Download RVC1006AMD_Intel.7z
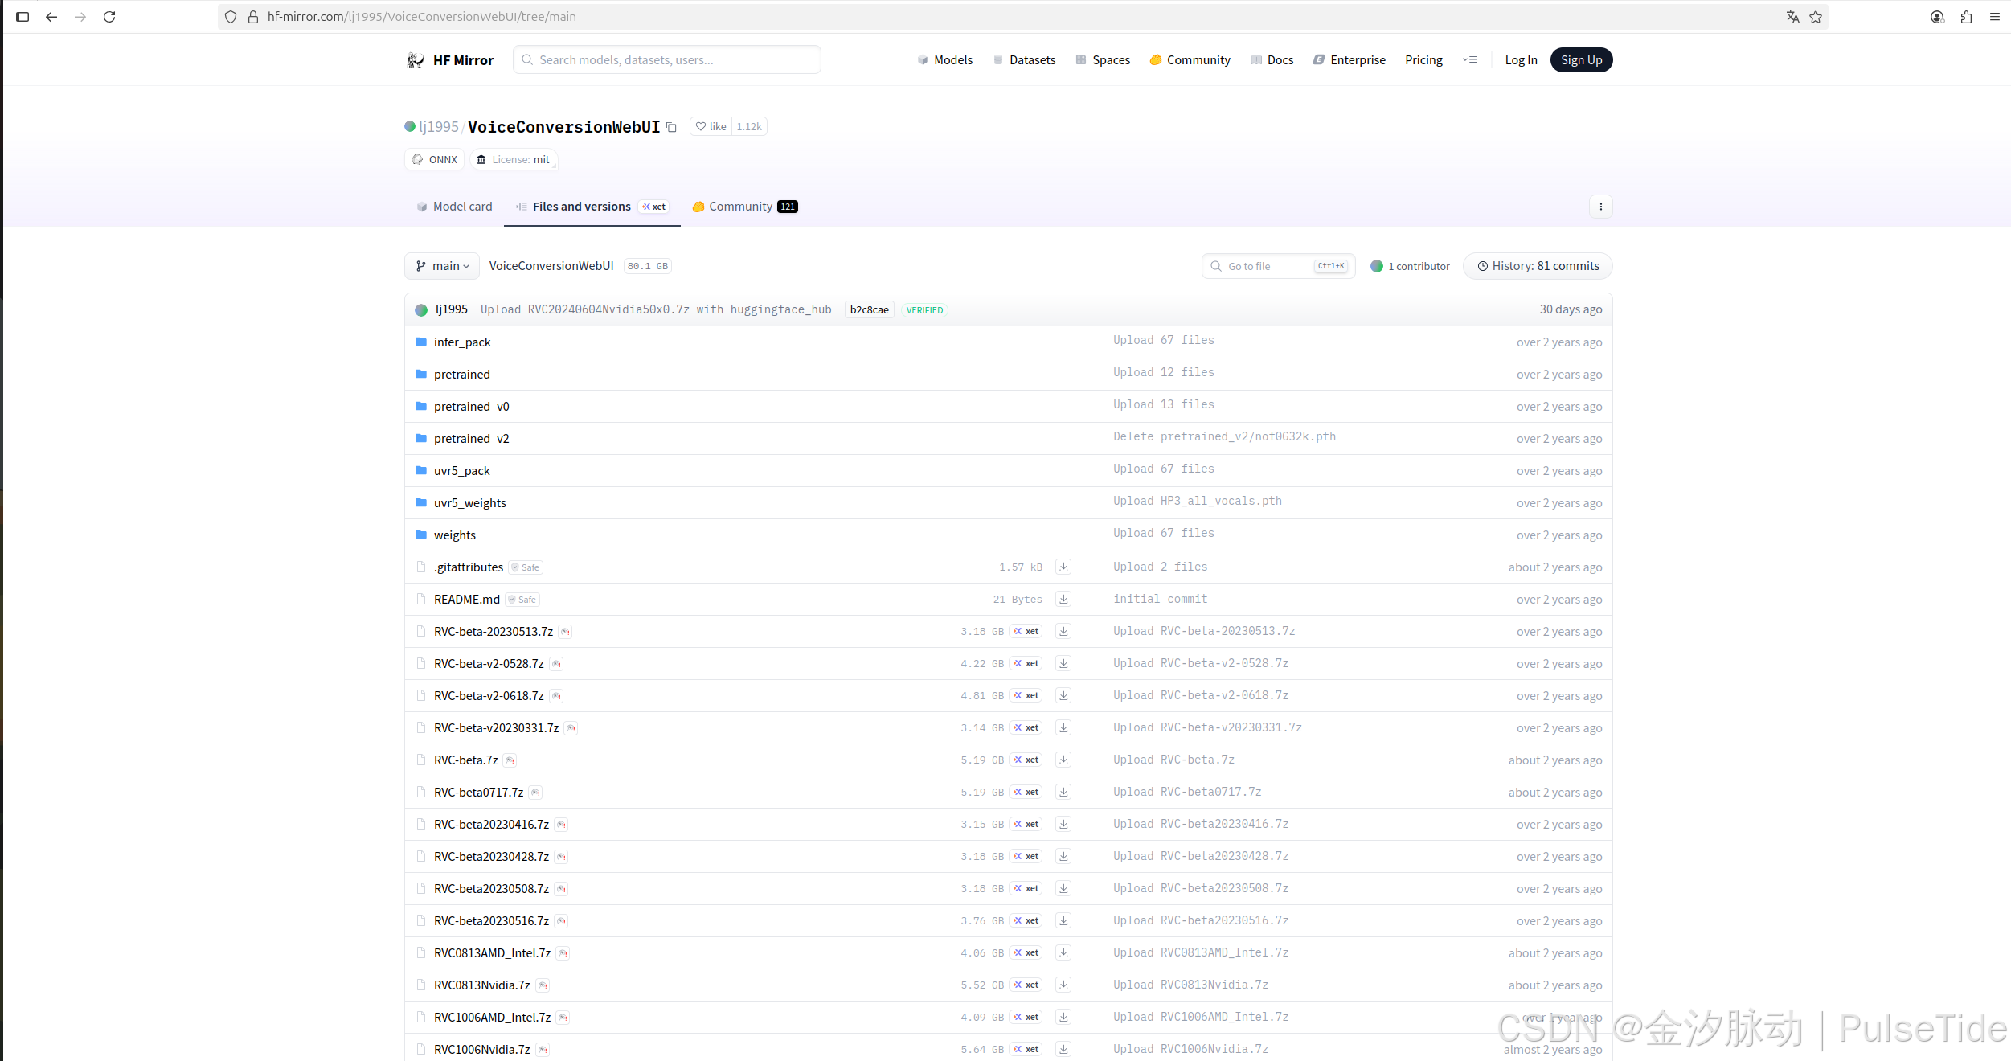 [1063, 1017]
